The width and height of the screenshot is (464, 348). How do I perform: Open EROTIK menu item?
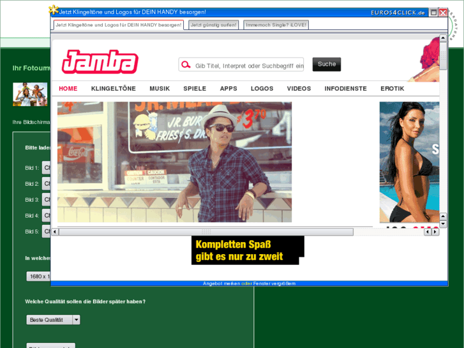pos(392,89)
